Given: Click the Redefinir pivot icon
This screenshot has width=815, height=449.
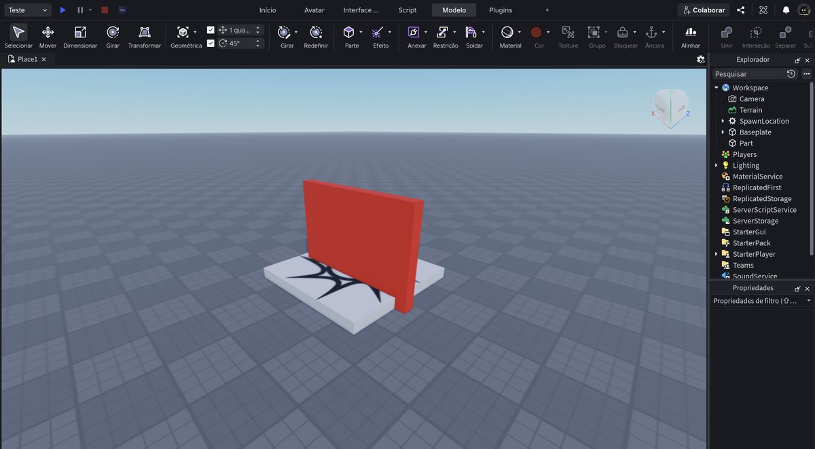Looking at the screenshot, I should tap(316, 33).
